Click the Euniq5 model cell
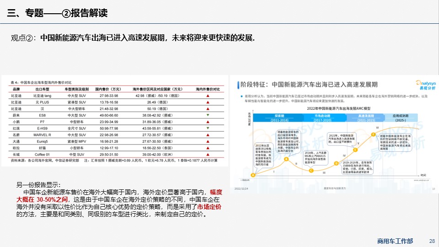Image resolution: width=439 pixels, height=247 pixels. [42, 141]
